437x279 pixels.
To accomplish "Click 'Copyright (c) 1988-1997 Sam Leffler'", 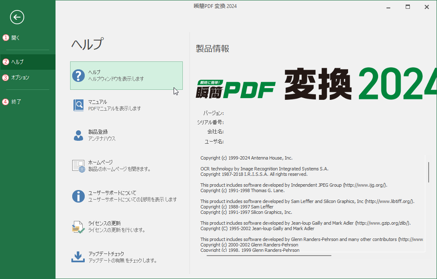I will (237, 207).
